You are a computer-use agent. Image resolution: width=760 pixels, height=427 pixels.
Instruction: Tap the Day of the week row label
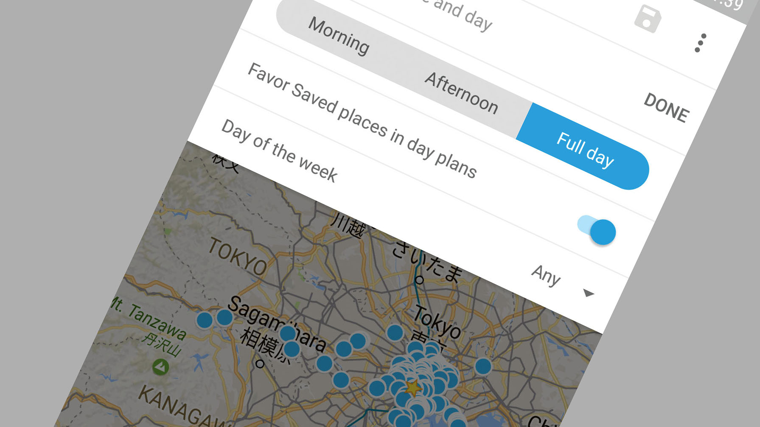coord(279,151)
